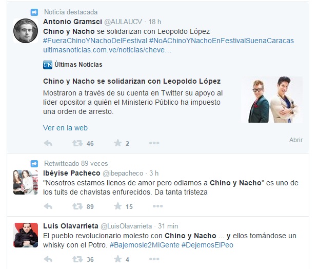Reply to Ibéyise Pacheco's tweet
The image size is (318, 269).
pyautogui.click(x=48, y=206)
